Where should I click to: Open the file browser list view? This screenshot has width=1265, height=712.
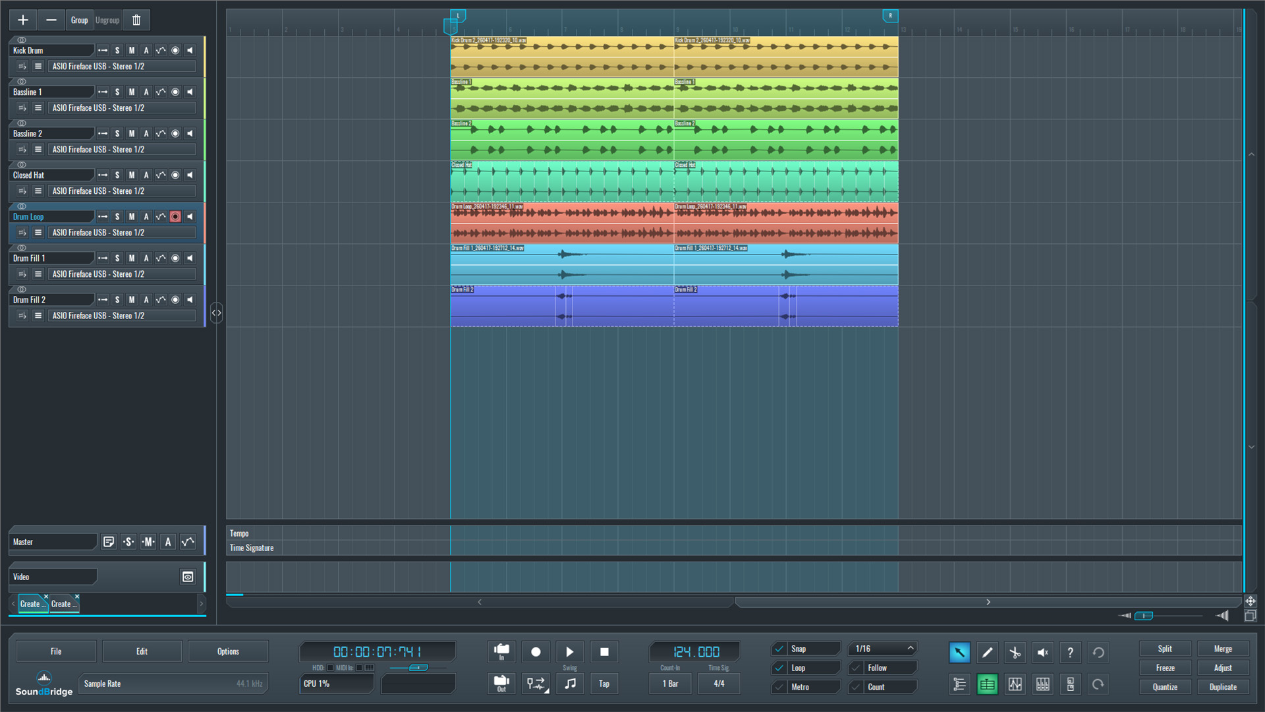coord(959,684)
